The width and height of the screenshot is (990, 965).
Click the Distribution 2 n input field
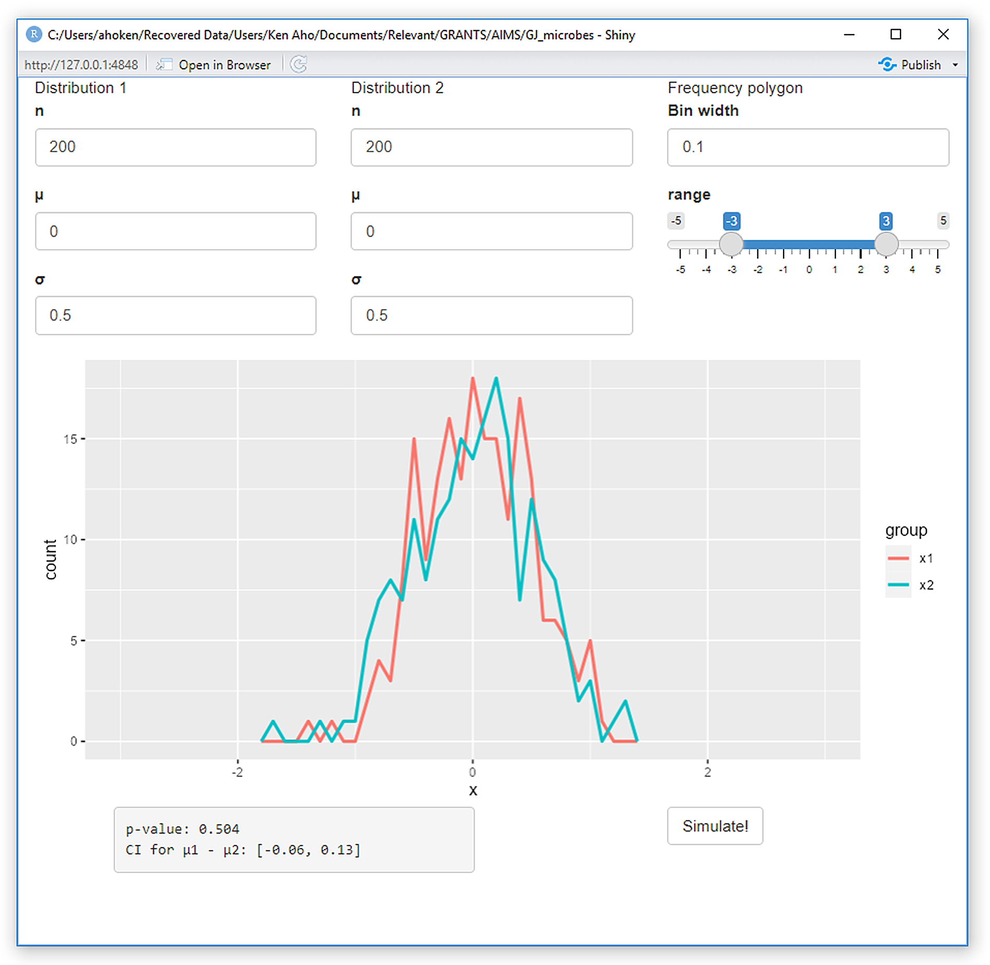(x=491, y=147)
